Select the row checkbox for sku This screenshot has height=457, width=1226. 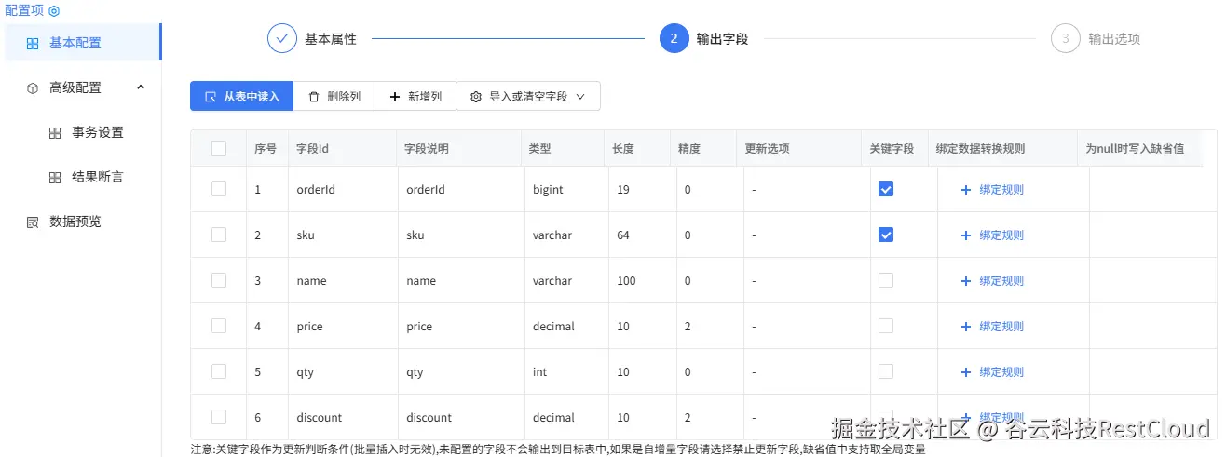(x=219, y=235)
